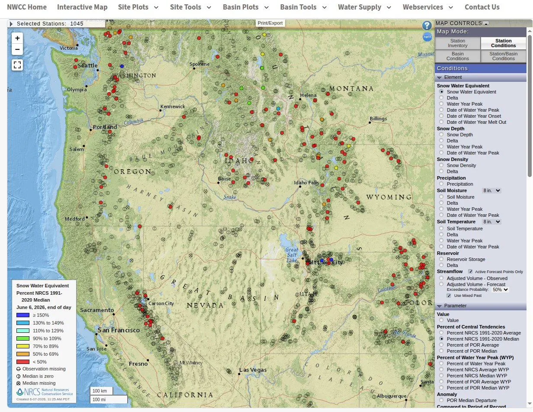
Task: Choose the Precipitation radio option
Action: pos(441,184)
